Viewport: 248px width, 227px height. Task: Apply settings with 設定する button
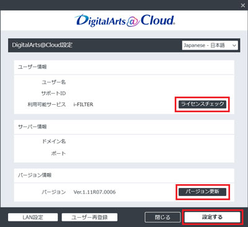(x=212, y=217)
